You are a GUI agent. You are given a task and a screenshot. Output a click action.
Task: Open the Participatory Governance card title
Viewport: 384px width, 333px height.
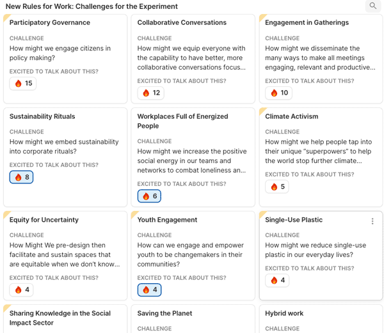[x=50, y=22]
